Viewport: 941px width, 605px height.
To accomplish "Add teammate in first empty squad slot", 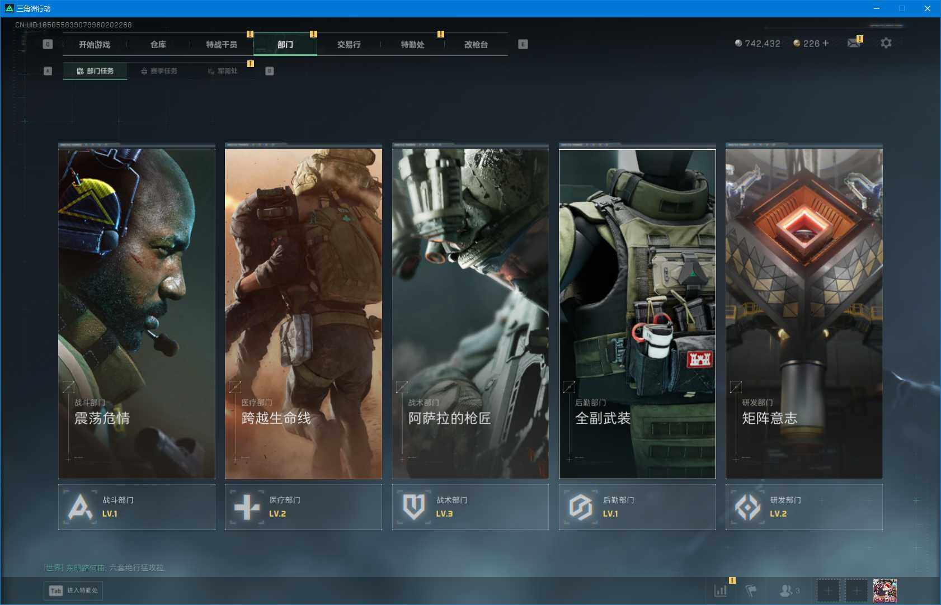I will (x=828, y=590).
